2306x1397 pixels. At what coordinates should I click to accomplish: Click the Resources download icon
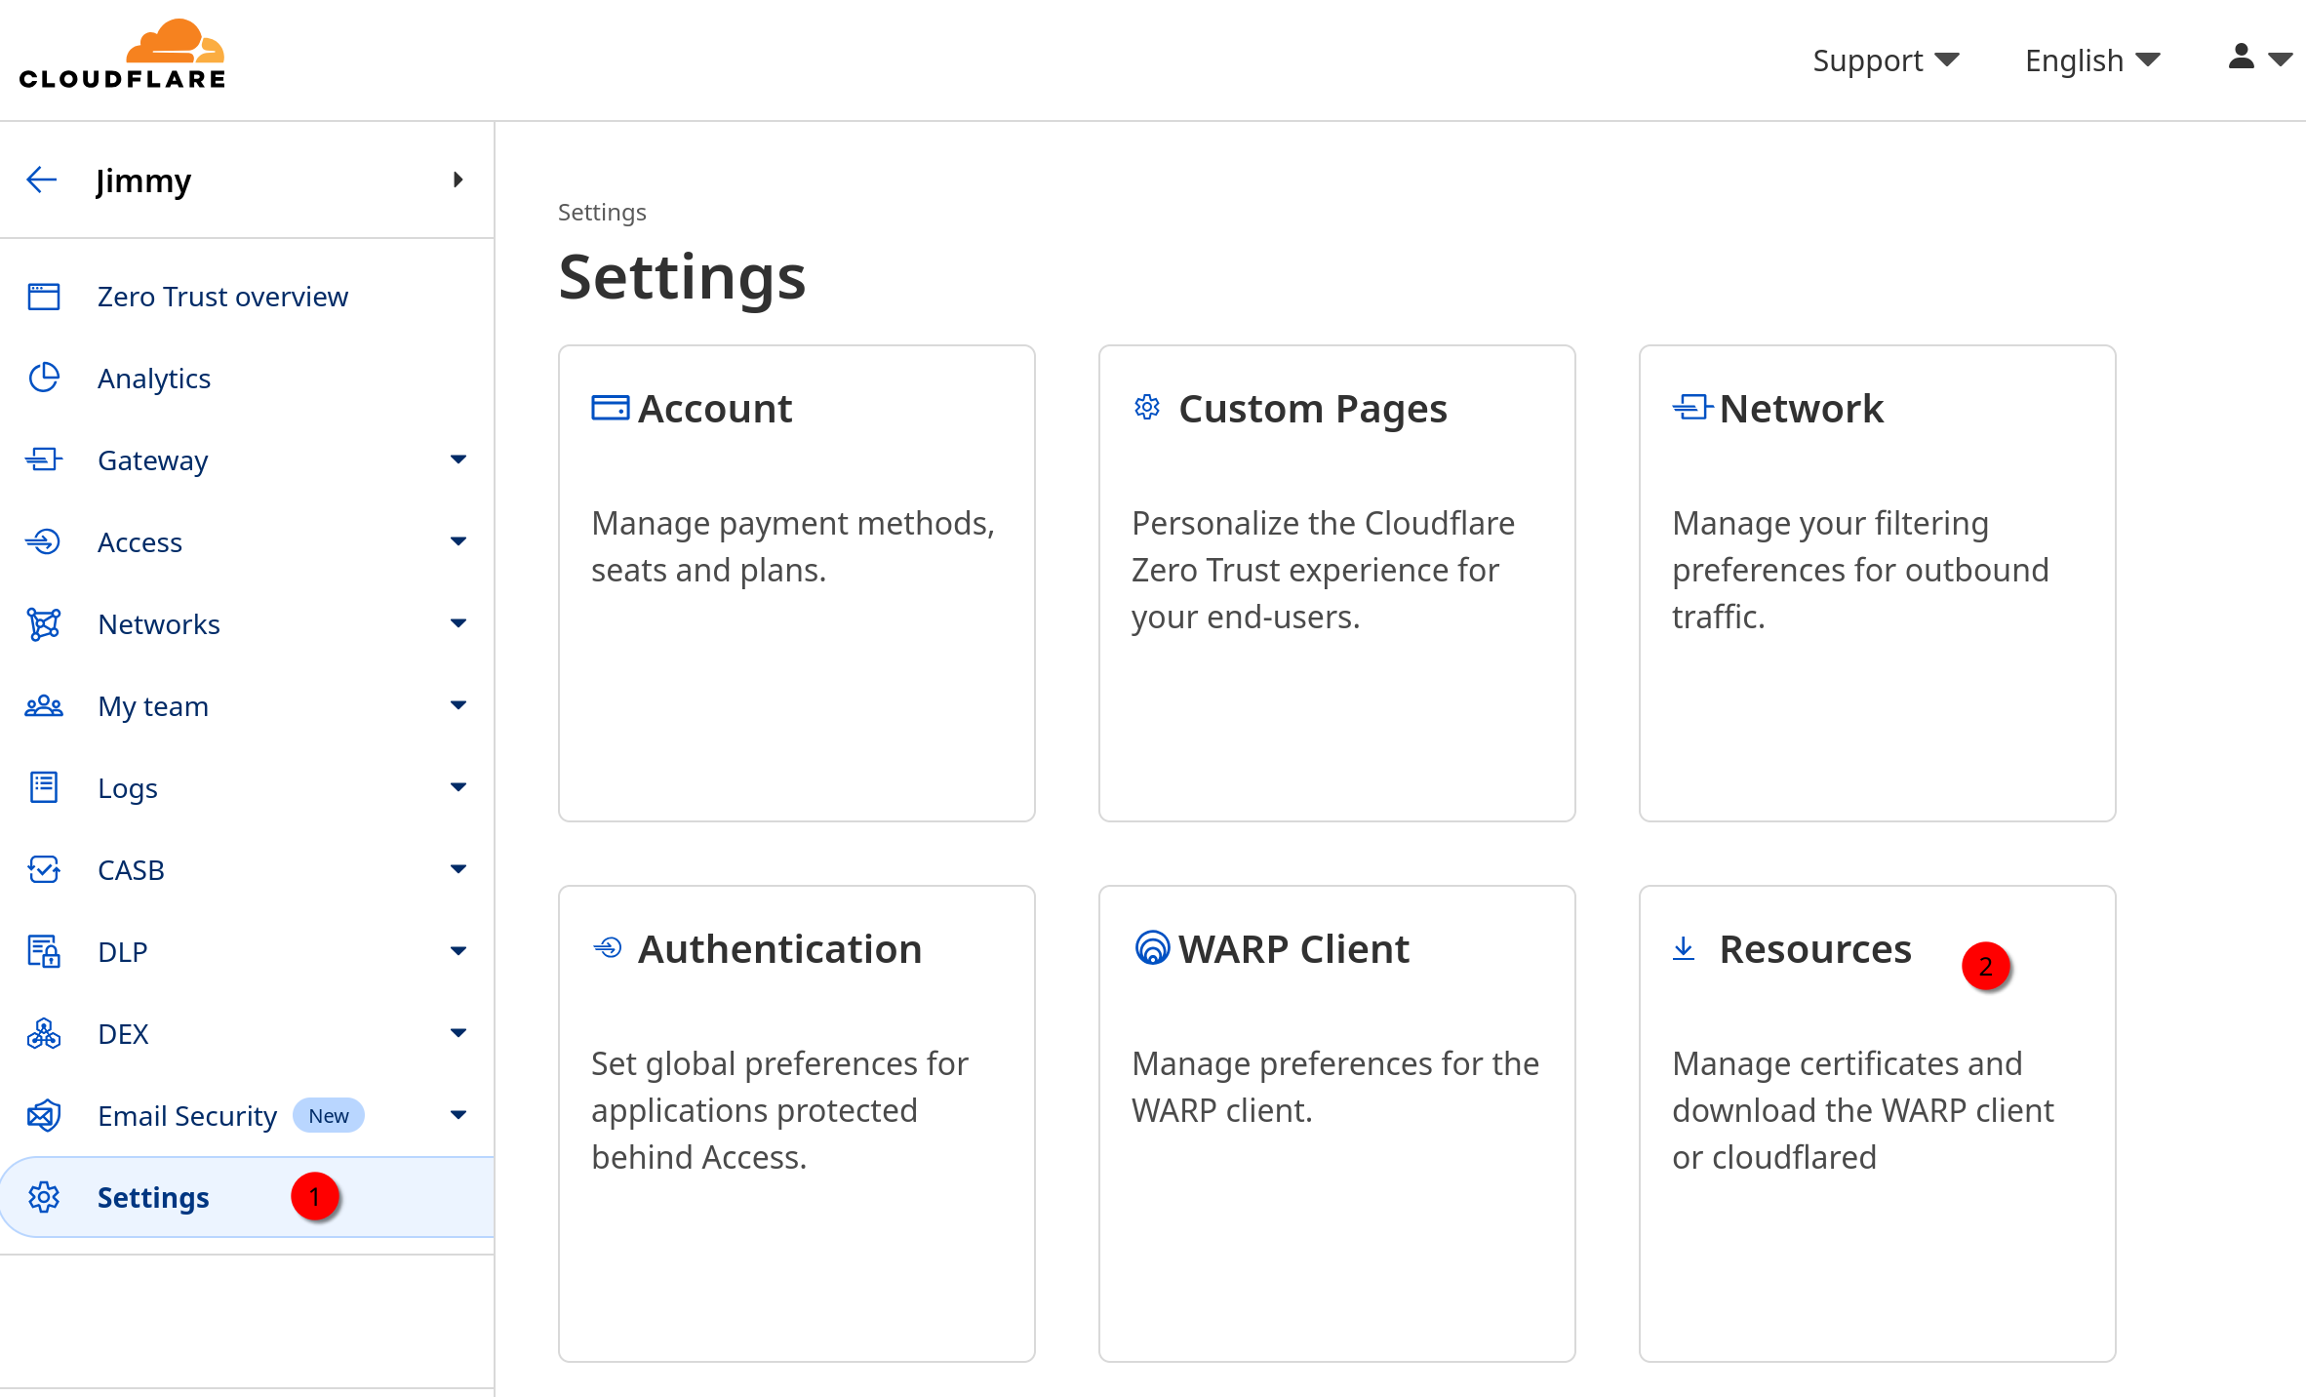1684,948
